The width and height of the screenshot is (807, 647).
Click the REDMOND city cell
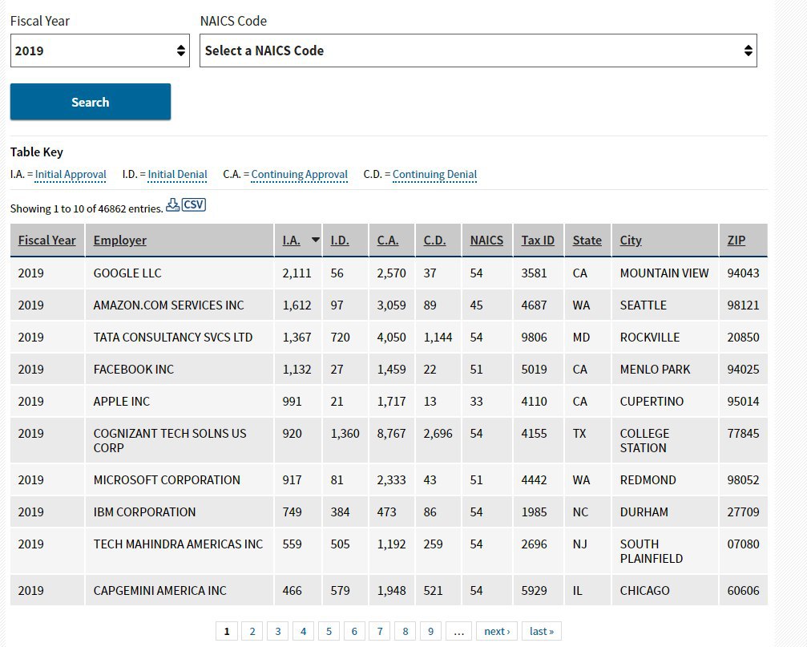tap(665, 479)
